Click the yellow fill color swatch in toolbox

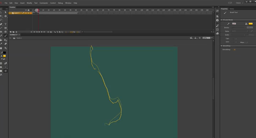pos(4,56)
